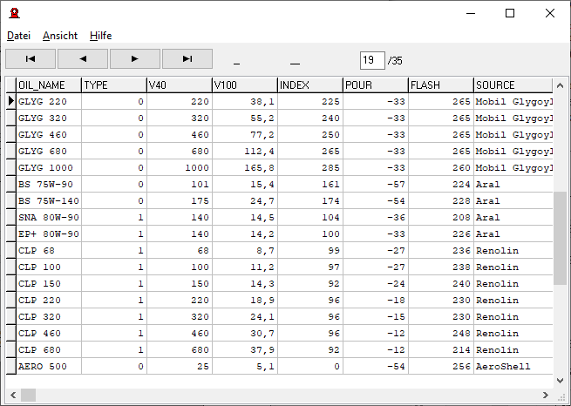The width and height of the screenshot is (571, 406).
Task: Open the Ansicht menu
Action: click(x=60, y=36)
